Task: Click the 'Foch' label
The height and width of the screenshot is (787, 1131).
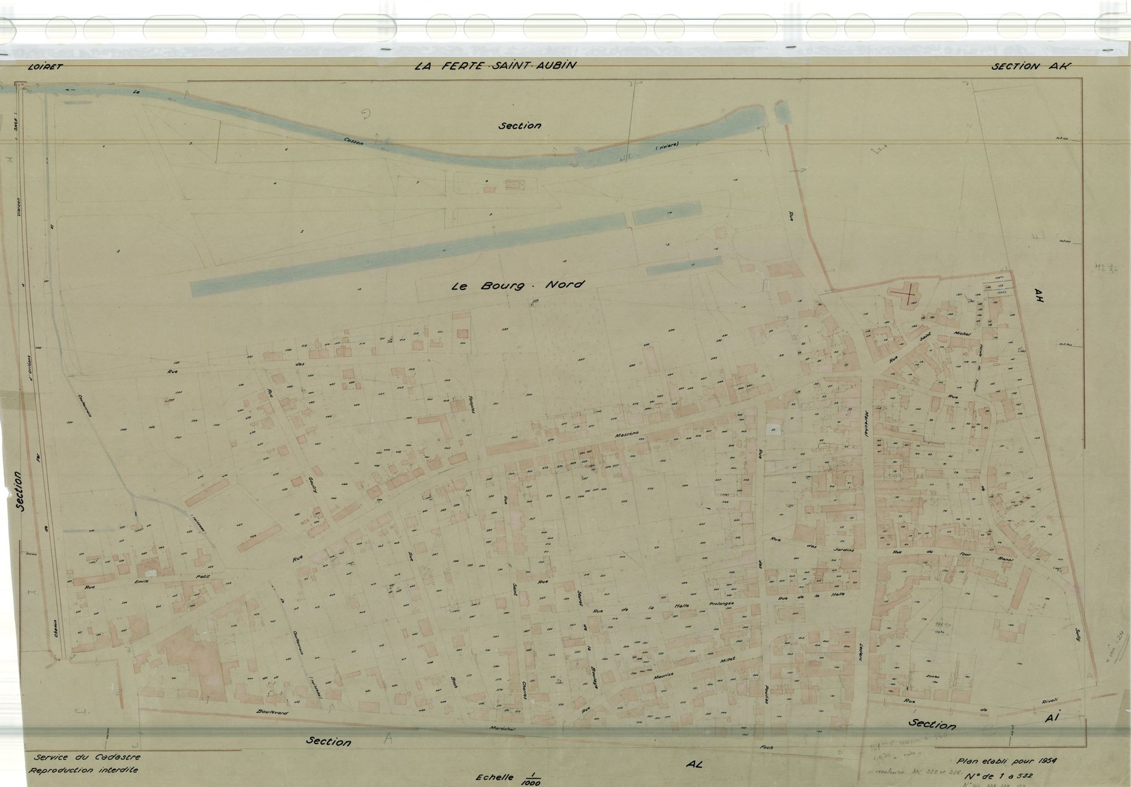Action: pos(768,747)
